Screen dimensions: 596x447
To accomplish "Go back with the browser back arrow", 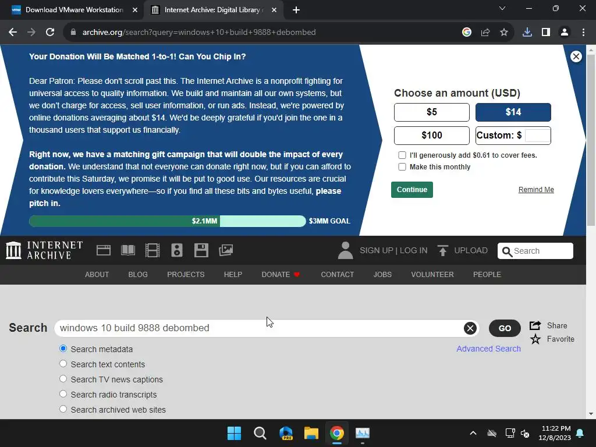I will click(x=13, y=33).
